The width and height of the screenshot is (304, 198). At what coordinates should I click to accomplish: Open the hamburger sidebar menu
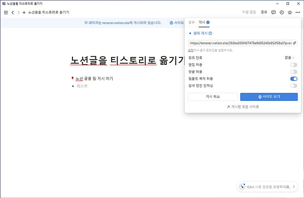[6, 13]
